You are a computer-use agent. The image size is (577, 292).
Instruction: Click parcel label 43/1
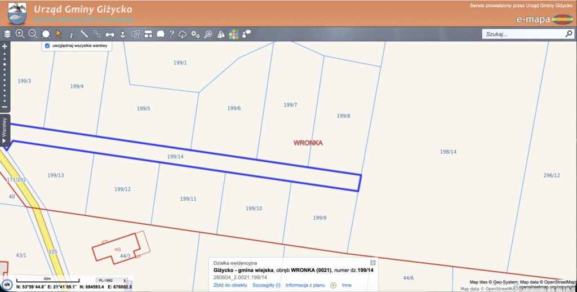click(x=21, y=255)
